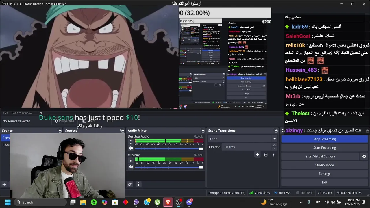Float the Sources dock via its pop-out icon
The image size is (370, 208).
coord(122,131)
